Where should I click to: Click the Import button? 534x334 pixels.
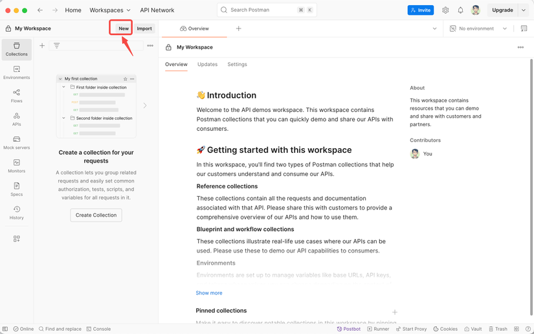pos(144,28)
